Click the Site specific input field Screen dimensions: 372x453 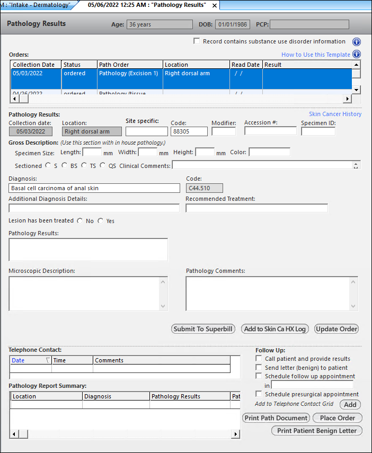click(147, 131)
